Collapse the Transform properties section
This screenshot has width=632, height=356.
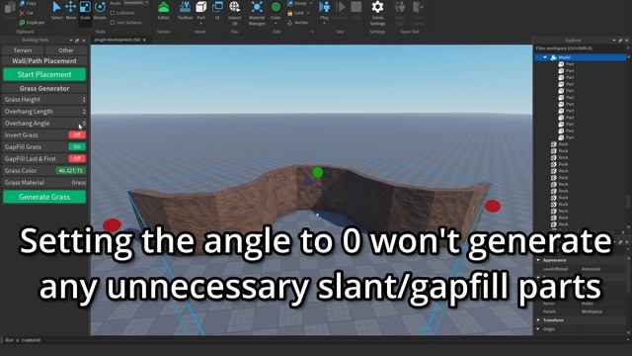538,320
